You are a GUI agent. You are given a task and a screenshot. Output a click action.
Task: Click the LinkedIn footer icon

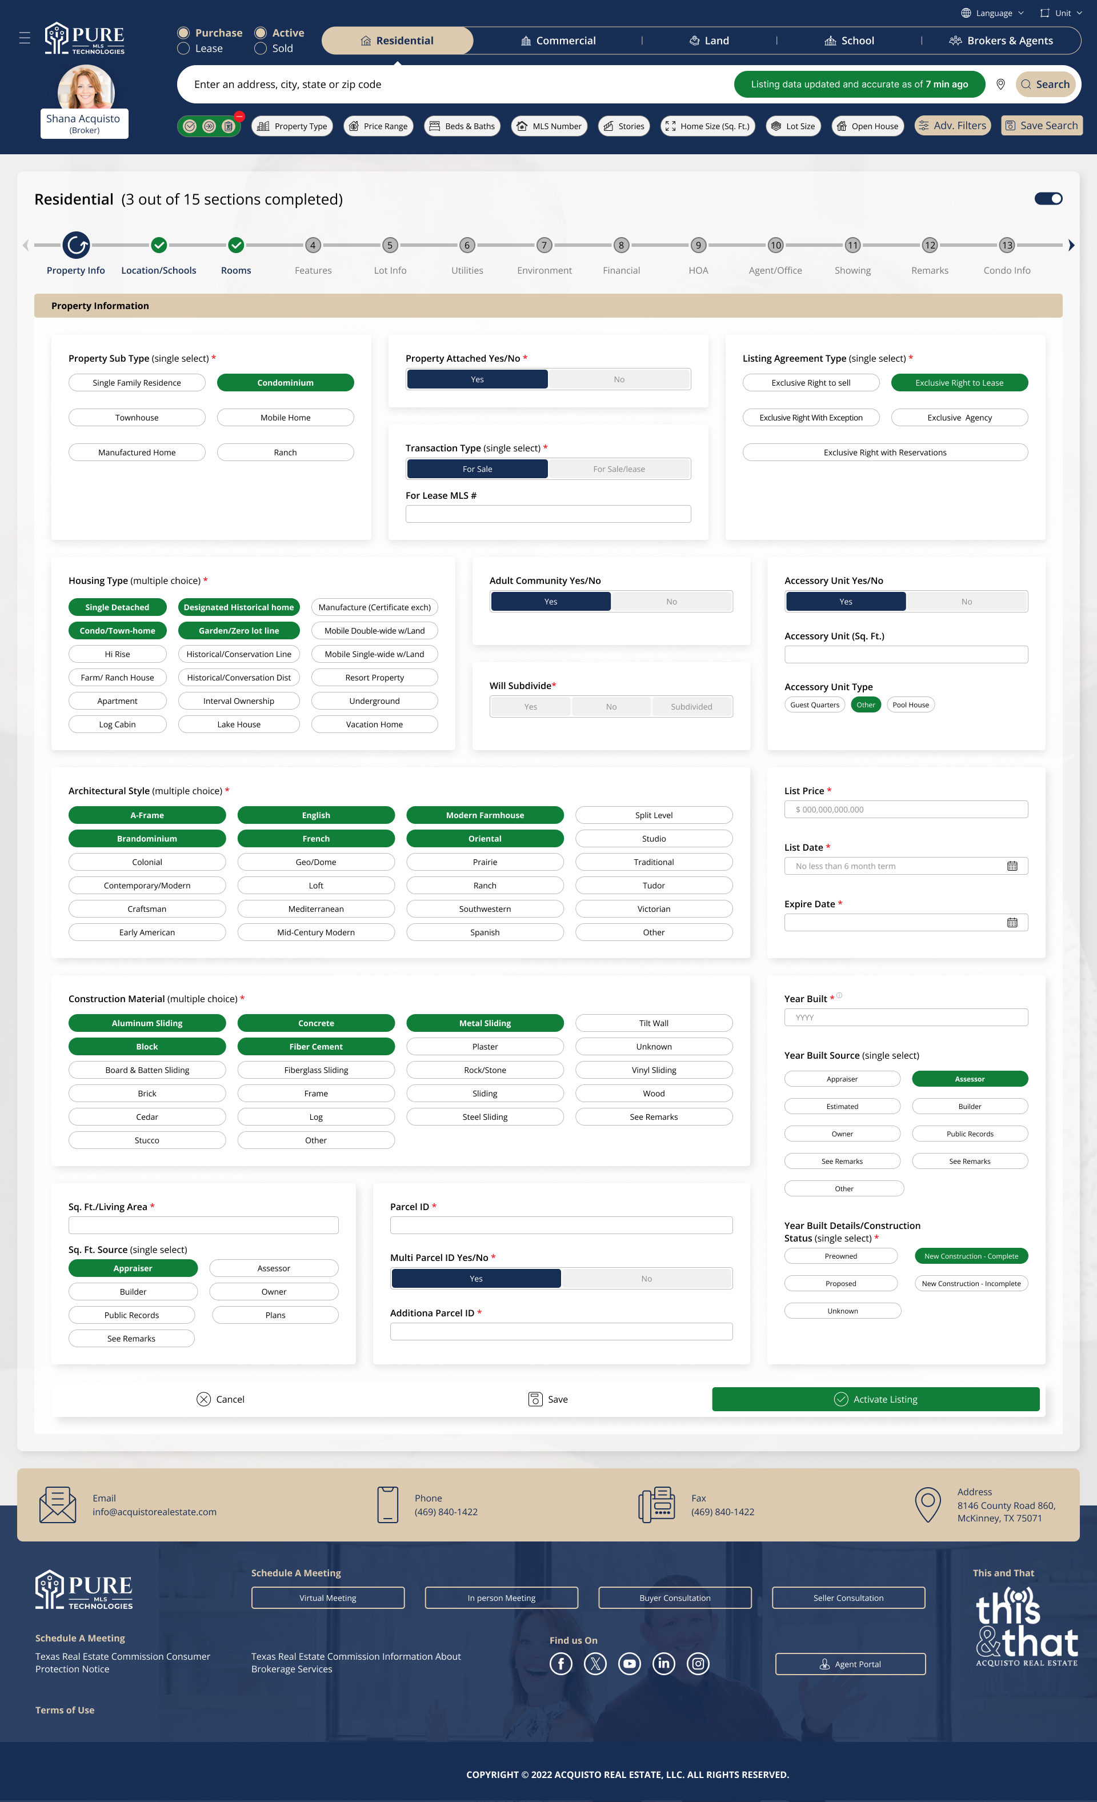(x=663, y=1664)
